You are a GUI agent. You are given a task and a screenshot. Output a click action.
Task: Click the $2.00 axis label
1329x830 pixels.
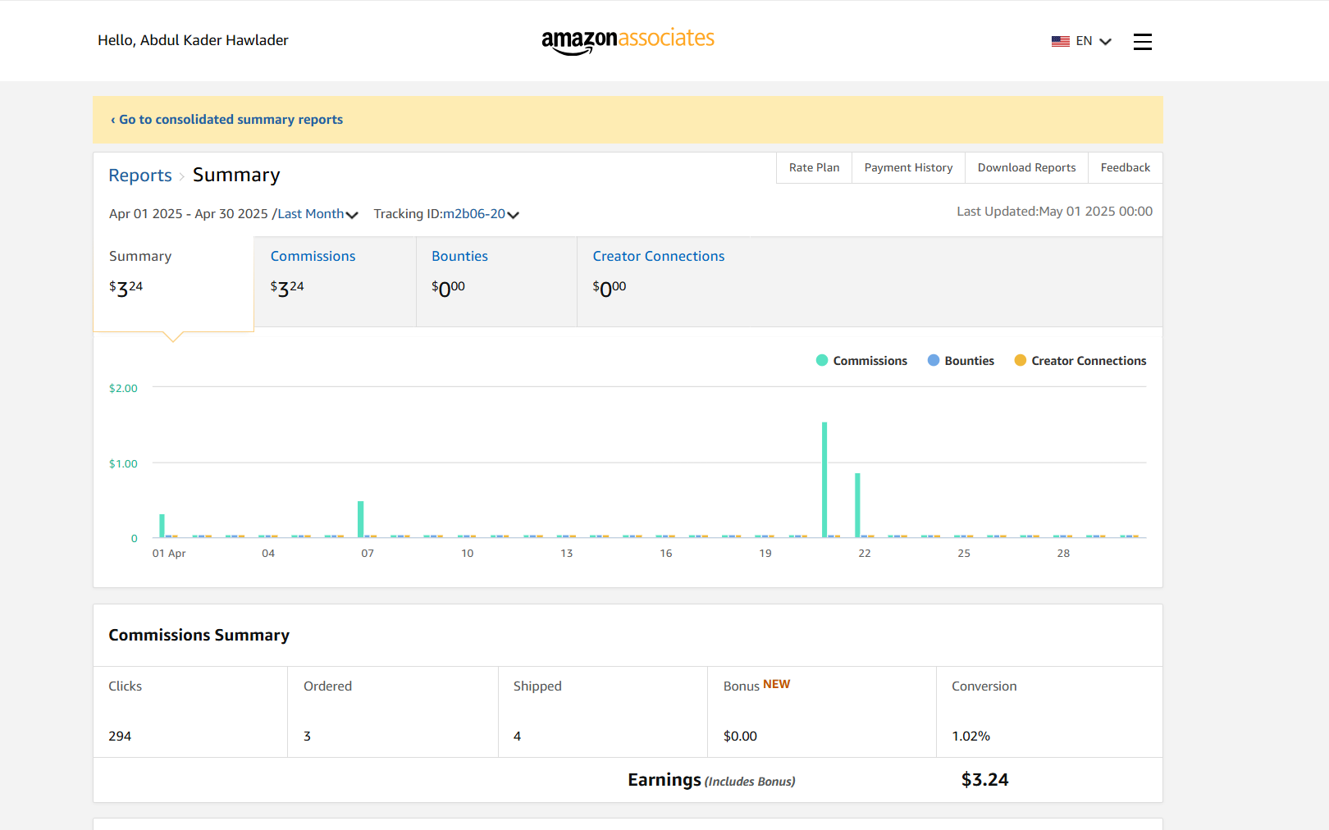pos(123,389)
